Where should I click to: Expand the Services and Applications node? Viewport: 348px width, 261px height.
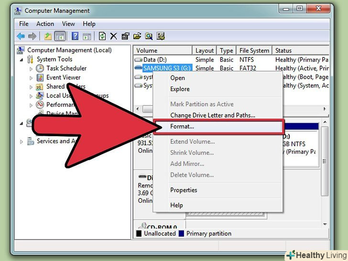pos(22,141)
